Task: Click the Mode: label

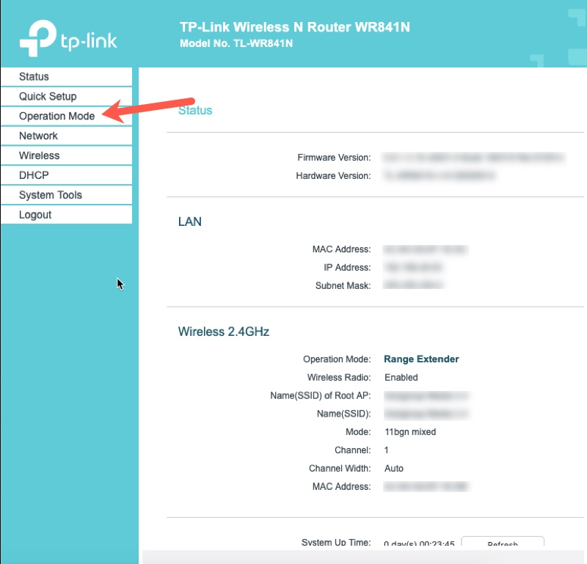Action: pyautogui.click(x=358, y=432)
